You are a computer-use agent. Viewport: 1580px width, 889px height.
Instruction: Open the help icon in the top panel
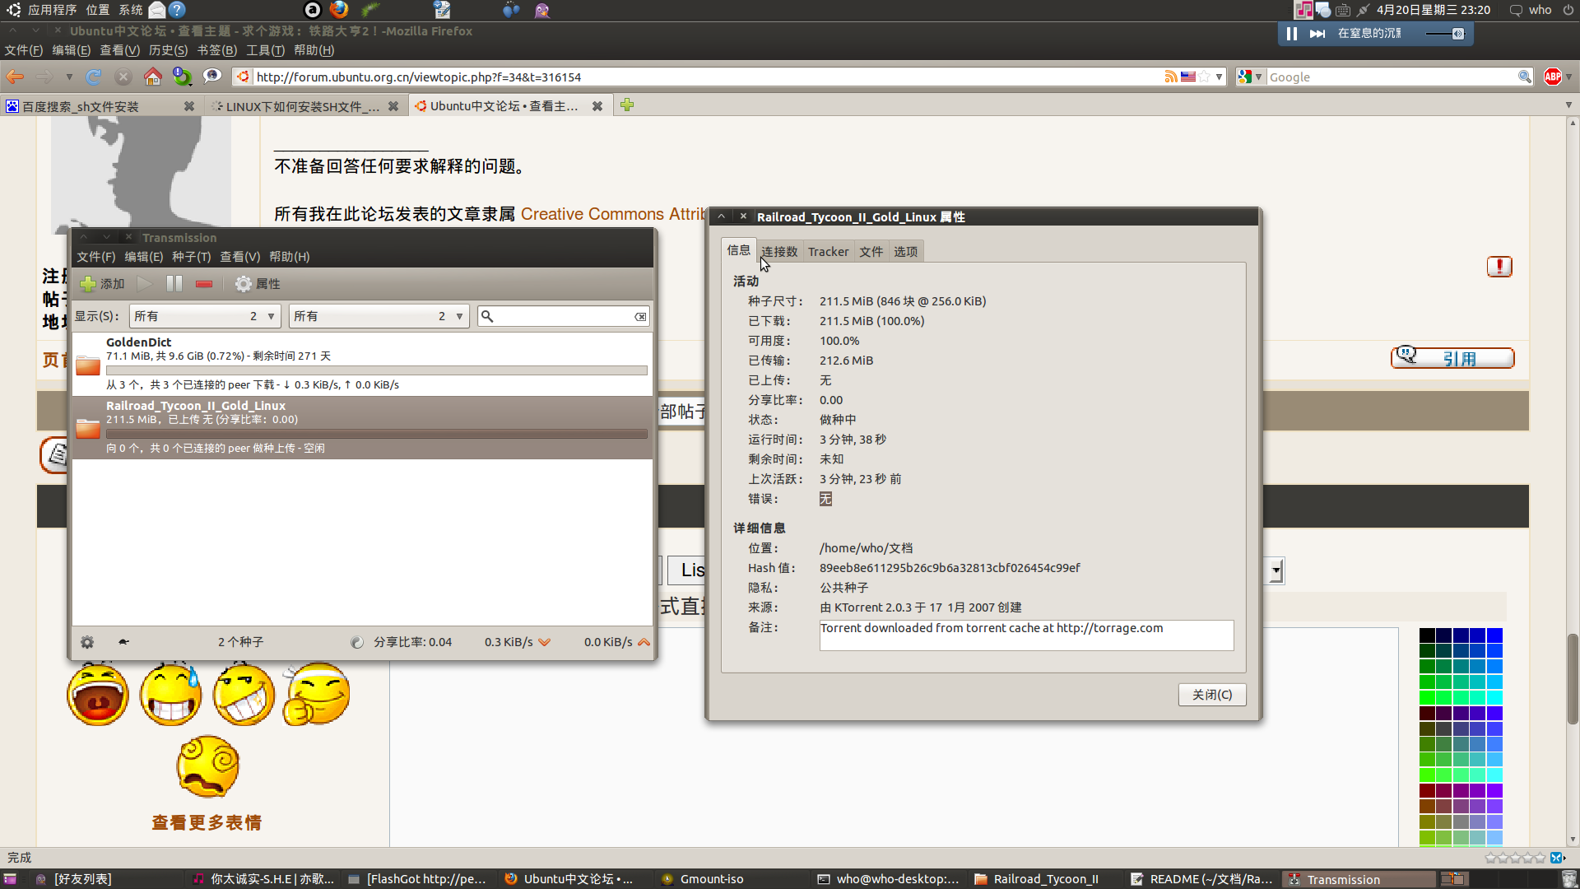[x=177, y=10]
